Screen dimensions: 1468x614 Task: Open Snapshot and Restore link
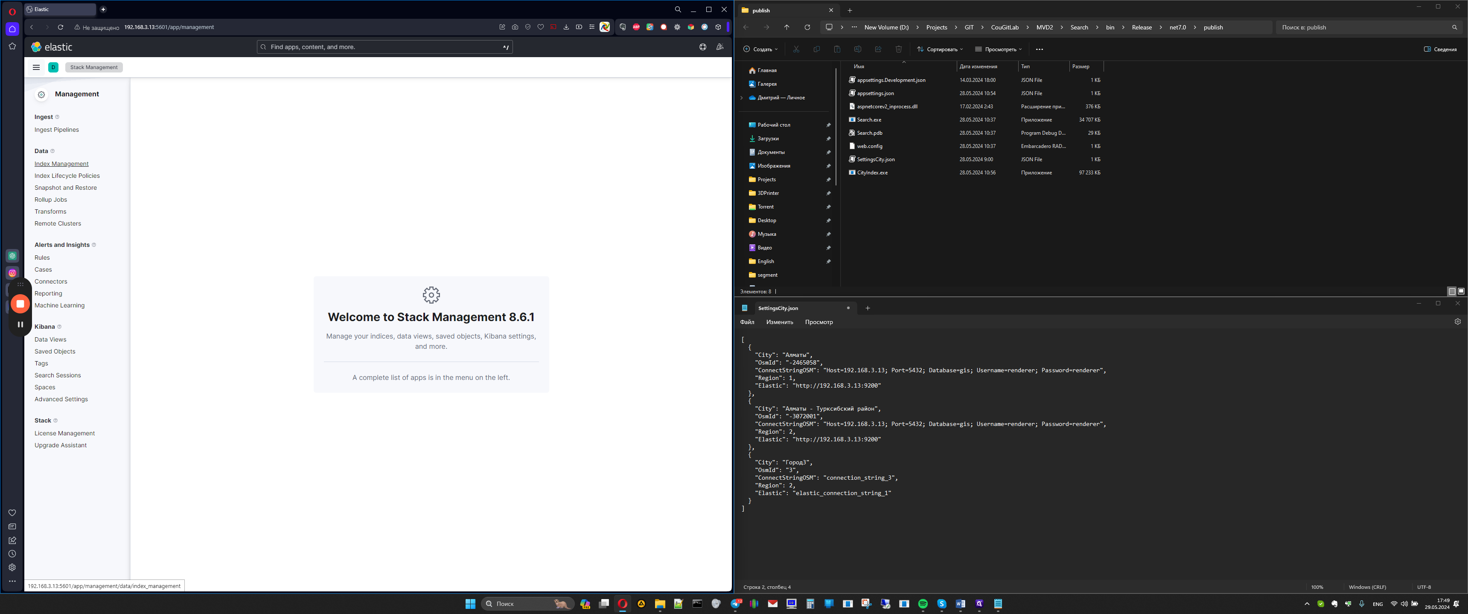click(65, 188)
